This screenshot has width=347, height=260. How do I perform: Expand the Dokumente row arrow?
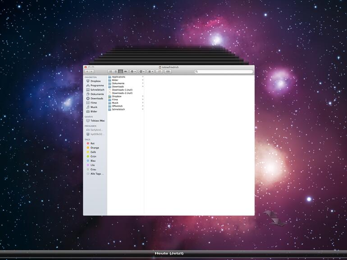pos(143,84)
